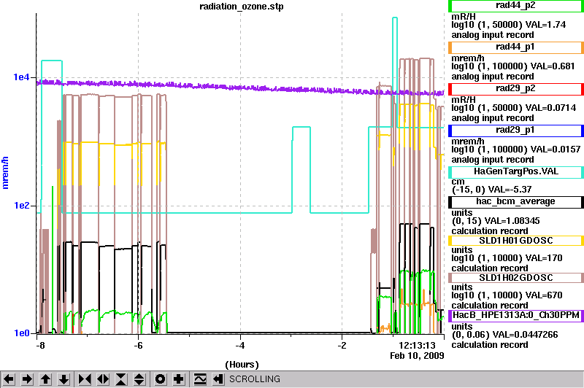Click the -8 hours x-axis tick label
The width and height of the screenshot is (584, 388).
click(40, 346)
